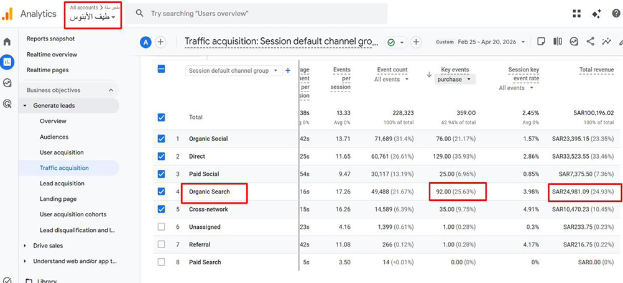Check the Unassigned row checkbox

tap(162, 227)
